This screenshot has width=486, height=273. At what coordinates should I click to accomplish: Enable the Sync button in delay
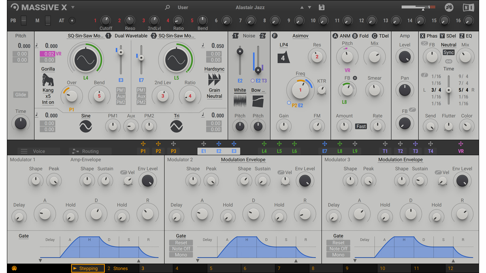point(448,53)
